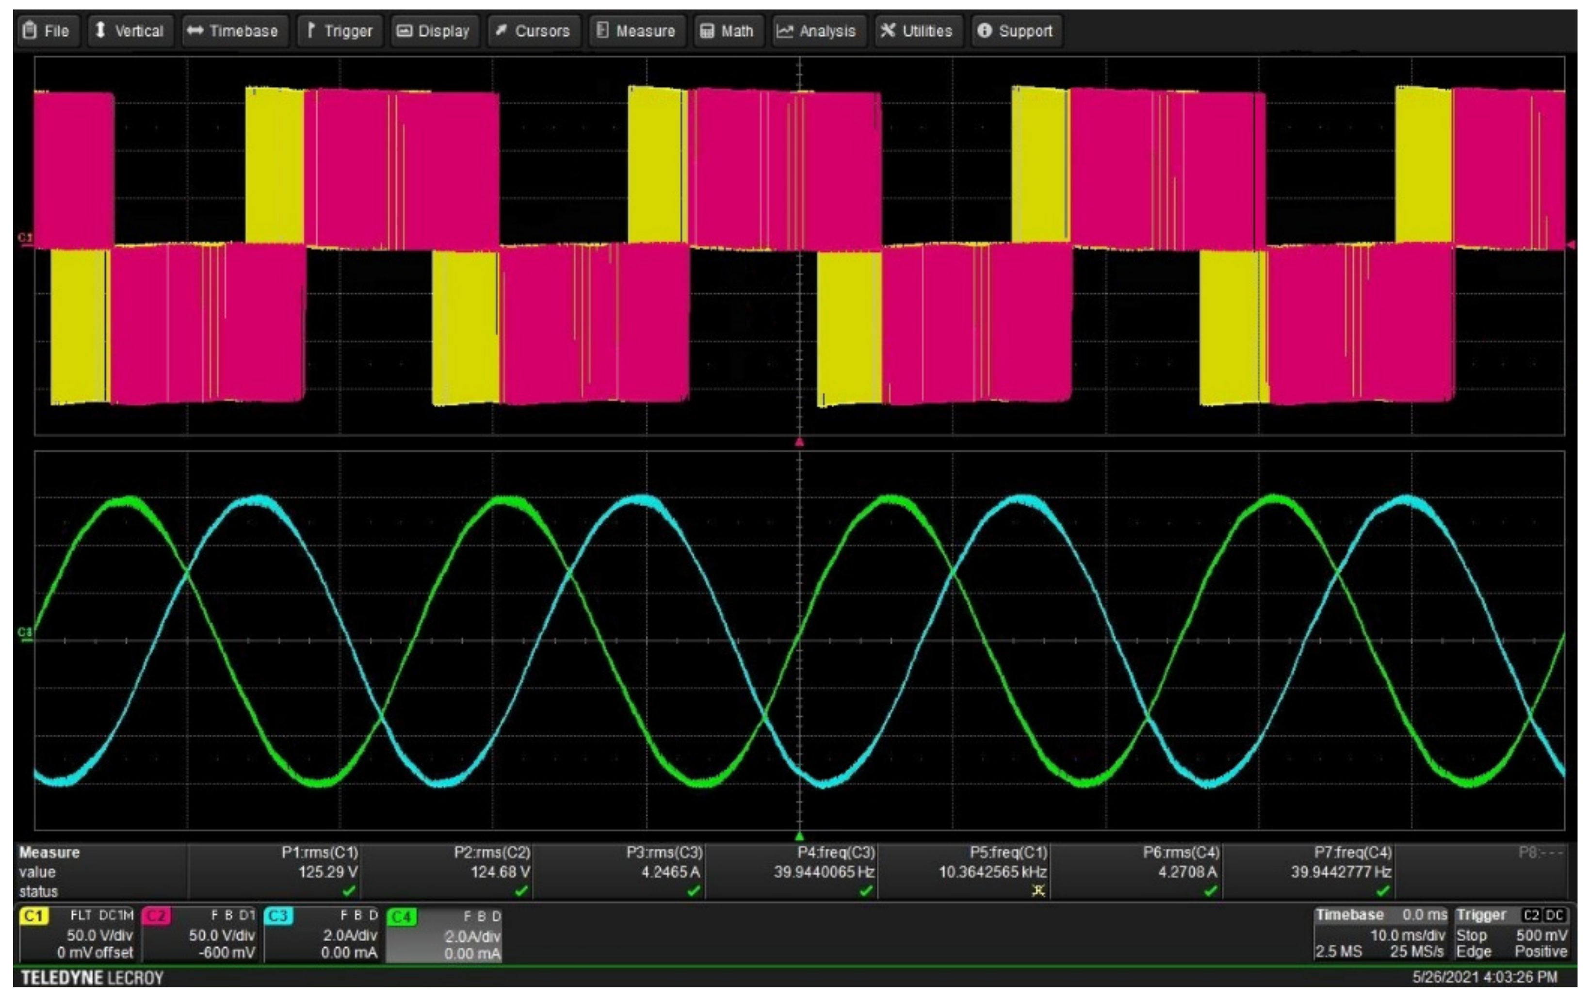Expand the P1:rms(C1) measurement column
The image size is (1587, 999).
pyautogui.click(x=320, y=853)
